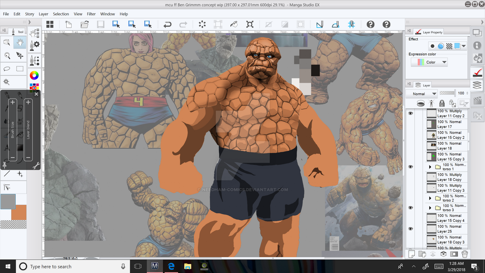Click the Scale/Rotate transform toolbar icon
Screen dimensions: 485x273
250,24
